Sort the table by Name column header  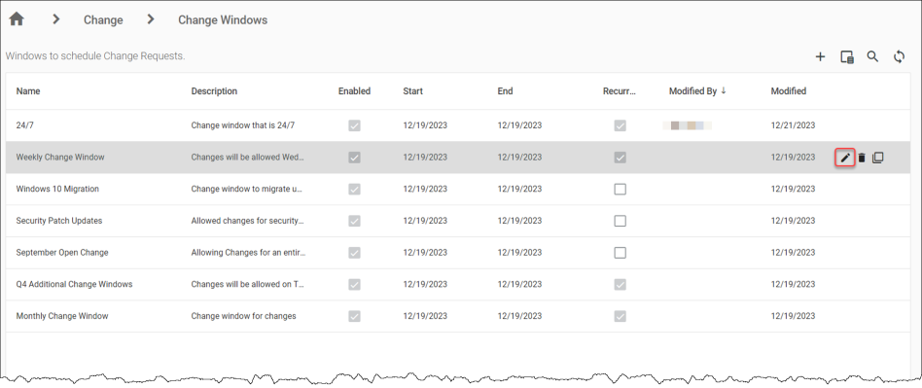[28, 91]
